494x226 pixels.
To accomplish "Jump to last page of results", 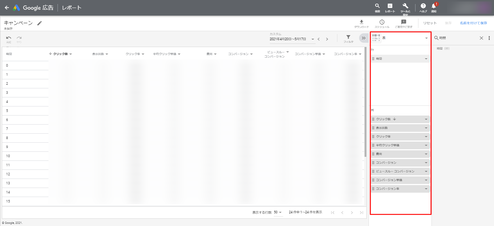I will click(x=361, y=213).
